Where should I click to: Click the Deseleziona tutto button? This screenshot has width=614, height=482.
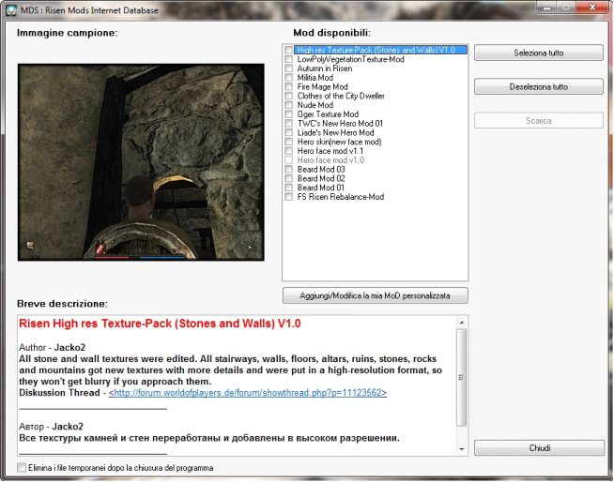tap(539, 87)
